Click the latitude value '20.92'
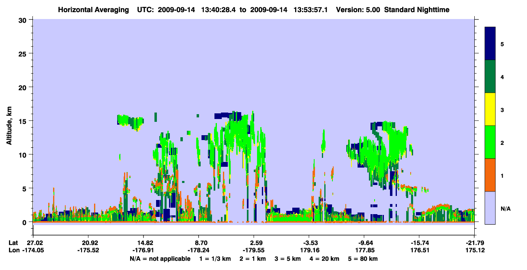The height and width of the screenshot is (270, 527). pos(88,242)
